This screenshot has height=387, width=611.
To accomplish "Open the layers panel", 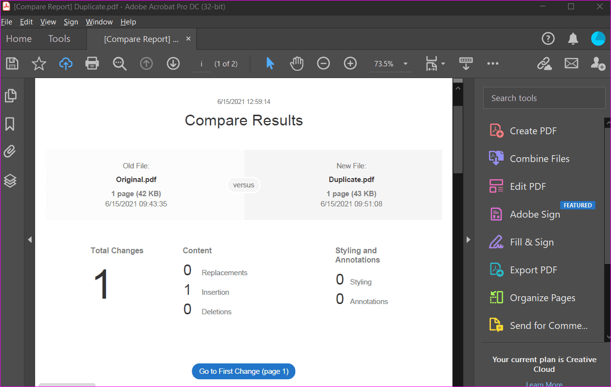I will point(10,181).
